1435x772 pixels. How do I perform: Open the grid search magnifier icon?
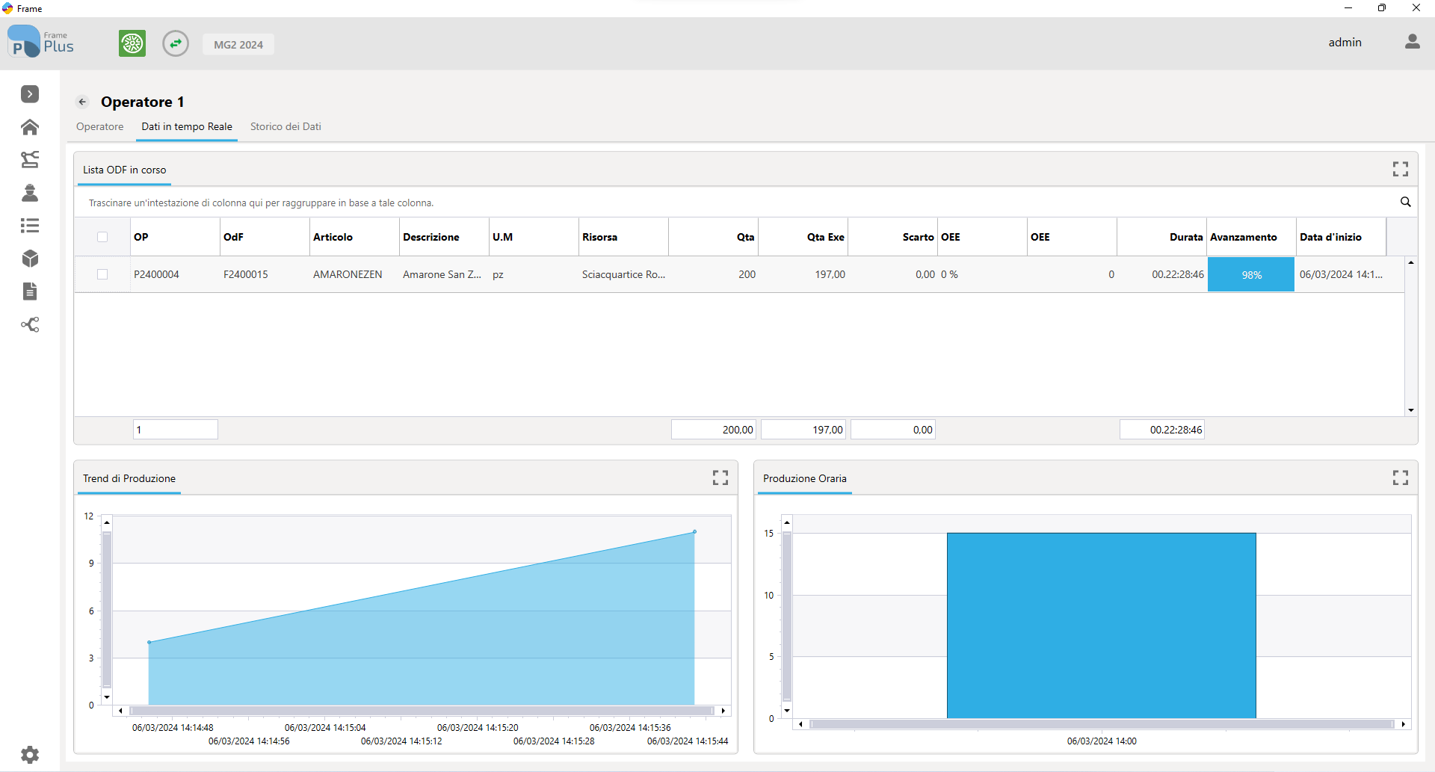1405,202
